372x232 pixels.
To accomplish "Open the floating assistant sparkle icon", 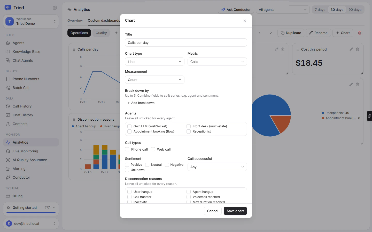I will (369, 116).
